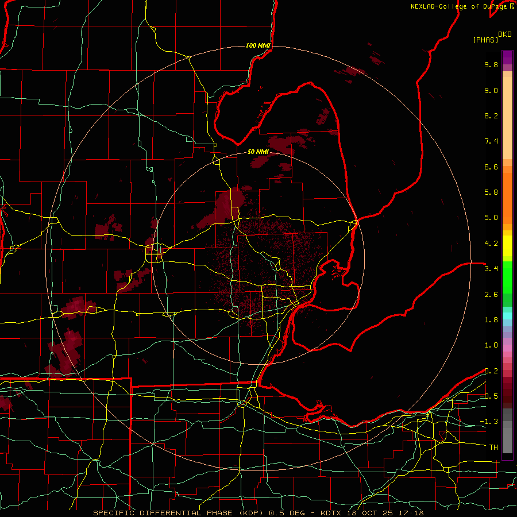Click the 0.2 scale value
Image resolution: width=517 pixels, height=517 pixels.
pos(491,371)
